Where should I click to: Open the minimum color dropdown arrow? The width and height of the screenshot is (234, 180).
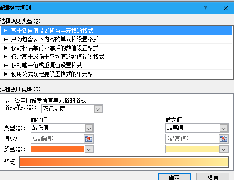point(89,149)
